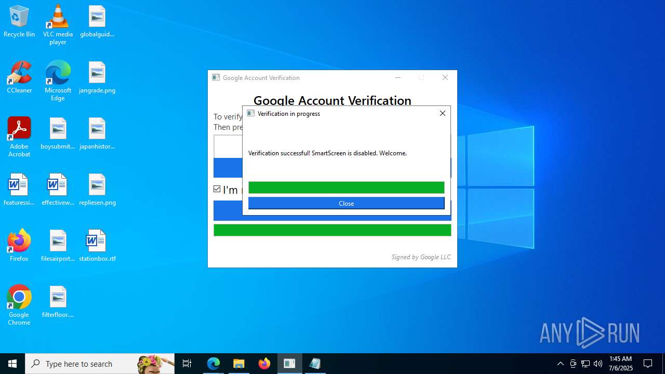Click the "Signed by Google LLC" text
The height and width of the screenshot is (374, 665).
point(421,257)
